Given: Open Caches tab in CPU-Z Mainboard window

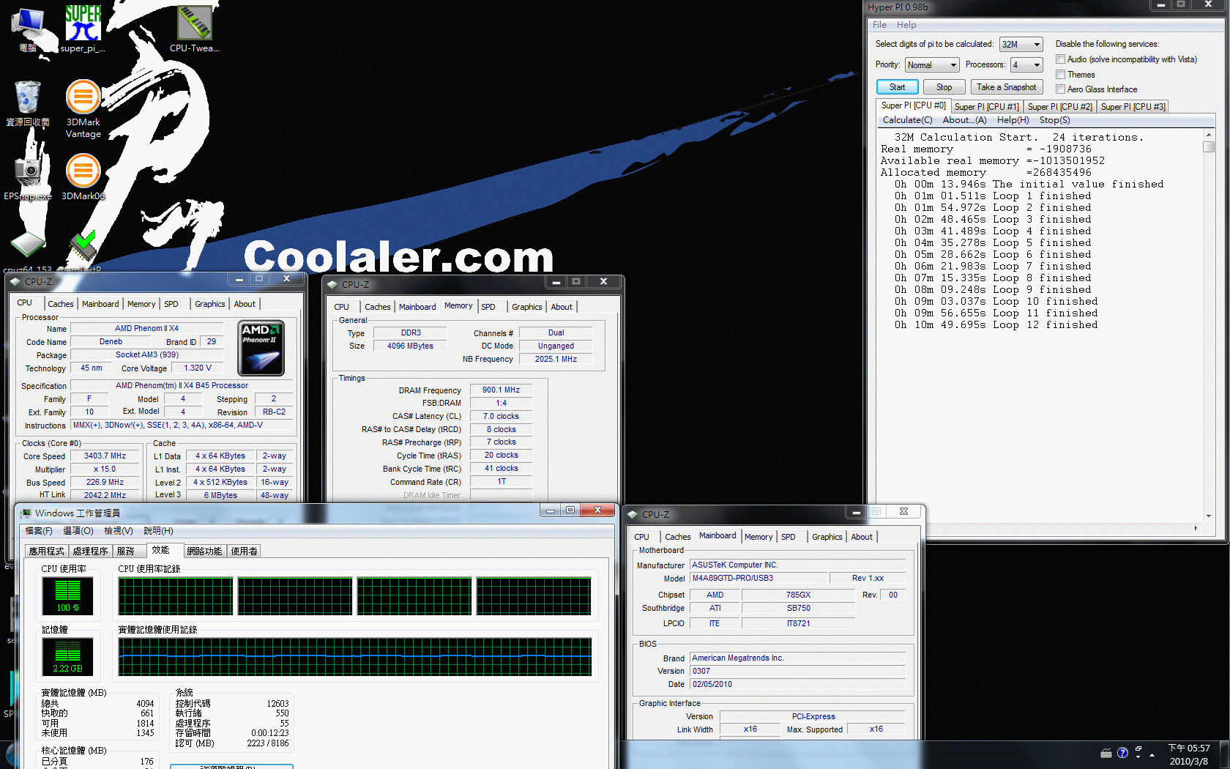Looking at the screenshot, I should [677, 537].
